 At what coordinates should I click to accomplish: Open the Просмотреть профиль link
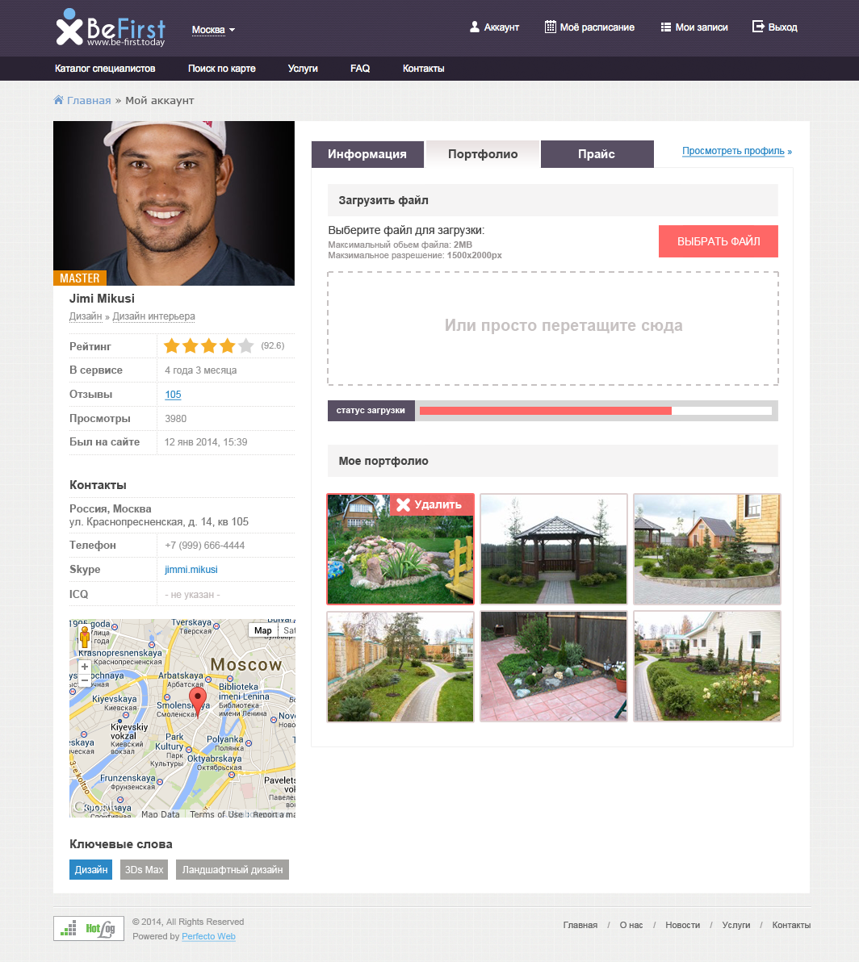[x=737, y=151]
